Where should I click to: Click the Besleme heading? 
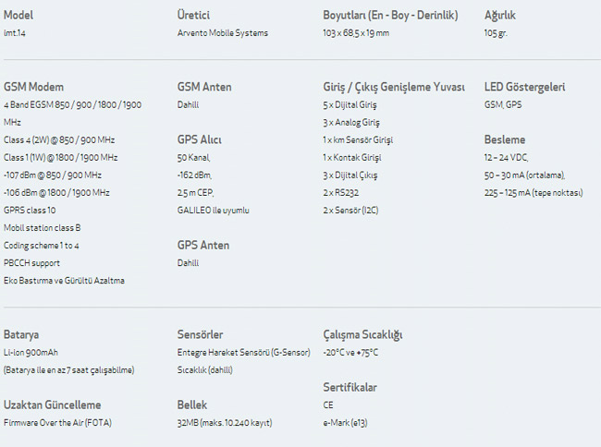(x=505, y=139)
